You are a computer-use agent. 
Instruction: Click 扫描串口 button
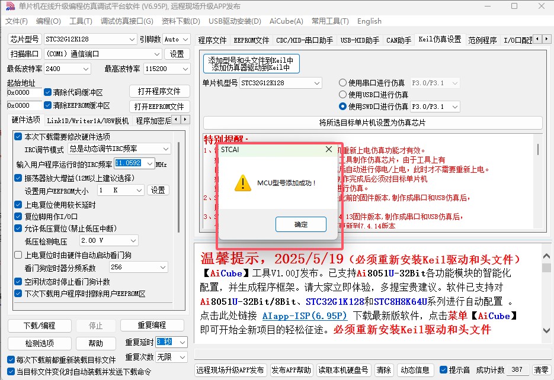(x=24, y=54)
